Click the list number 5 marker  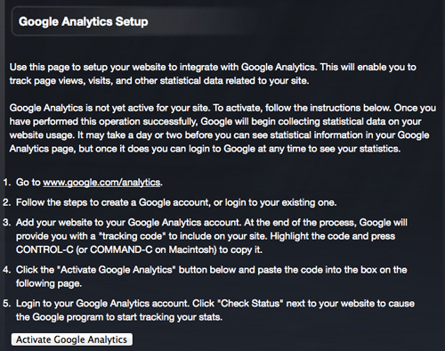pyautogui.click(x=6, y=304)
